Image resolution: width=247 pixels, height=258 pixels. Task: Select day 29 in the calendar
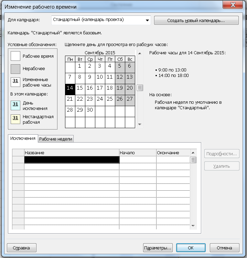coord(80,111)
